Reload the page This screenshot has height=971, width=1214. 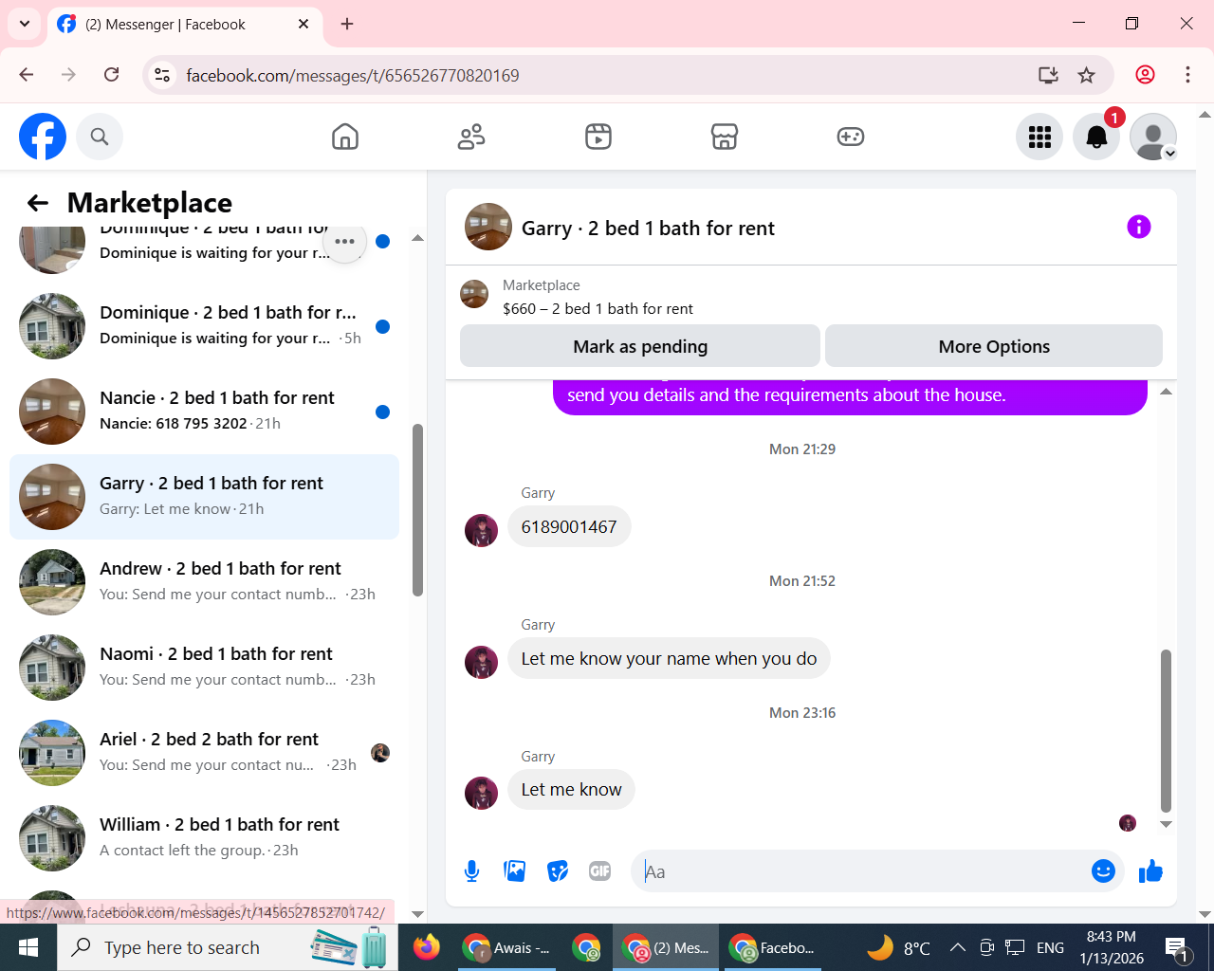[111, 75]
